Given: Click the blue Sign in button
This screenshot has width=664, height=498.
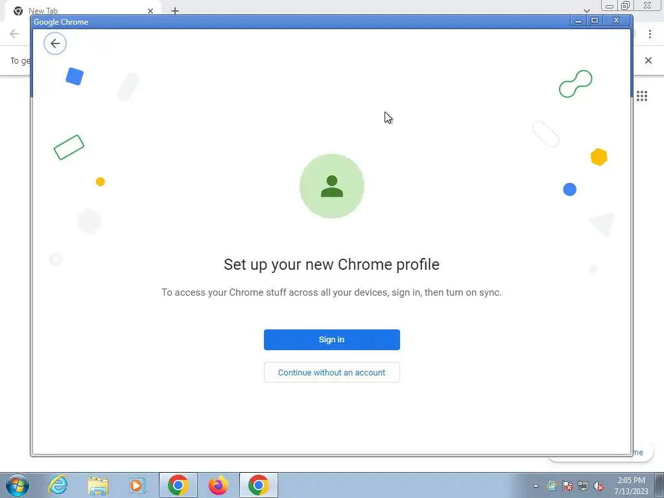Looking at the screenshot, I should coord(331,340).
